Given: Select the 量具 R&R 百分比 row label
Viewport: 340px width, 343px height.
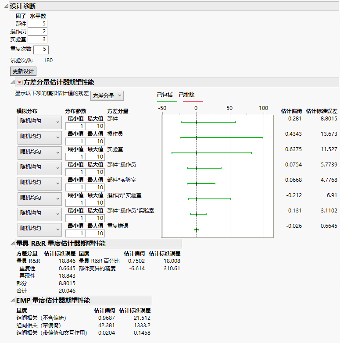Looking at the screenshot, I should pos(99,261).
